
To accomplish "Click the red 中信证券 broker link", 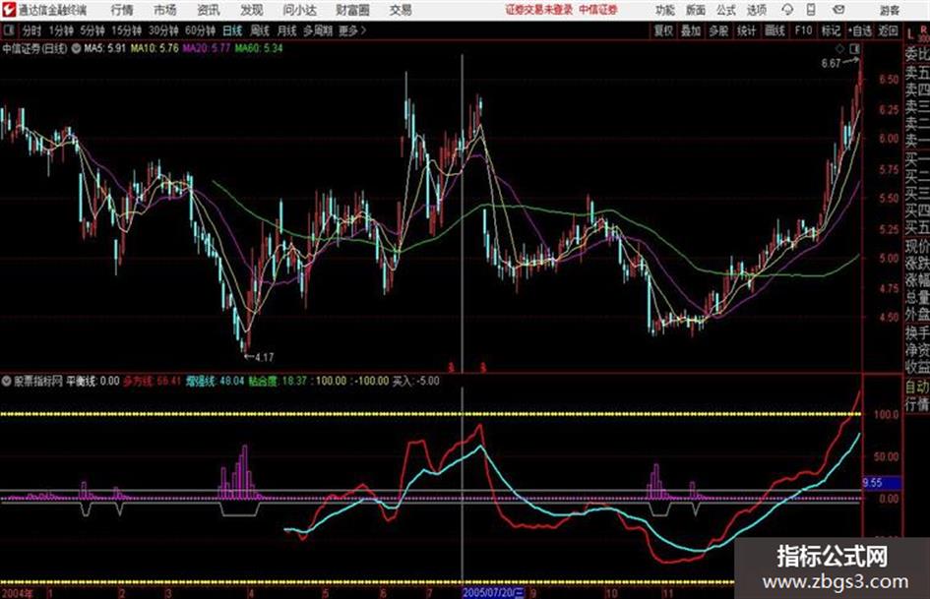I will coord(598,10).
